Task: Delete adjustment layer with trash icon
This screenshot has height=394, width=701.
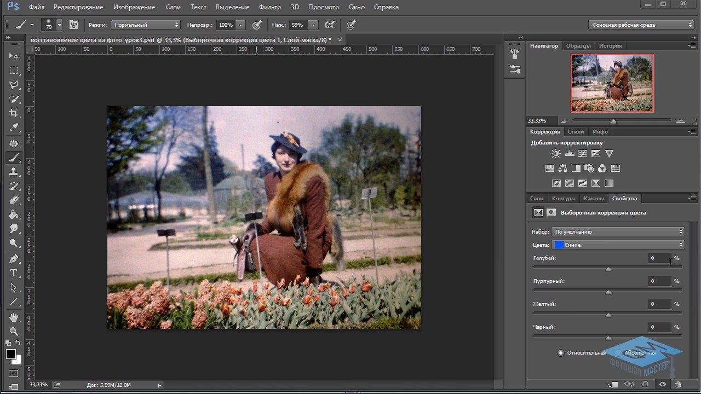Action: [x=679, y=385]
